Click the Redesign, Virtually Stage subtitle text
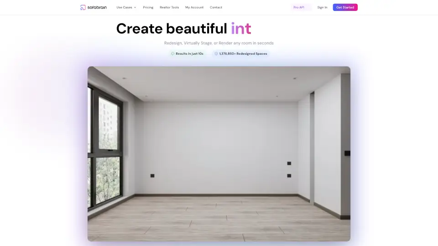This screenshot has width=438, height=246. coord(219,43)
